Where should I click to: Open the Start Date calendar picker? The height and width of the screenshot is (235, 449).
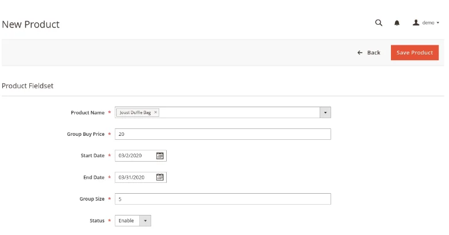pos(160,156)
